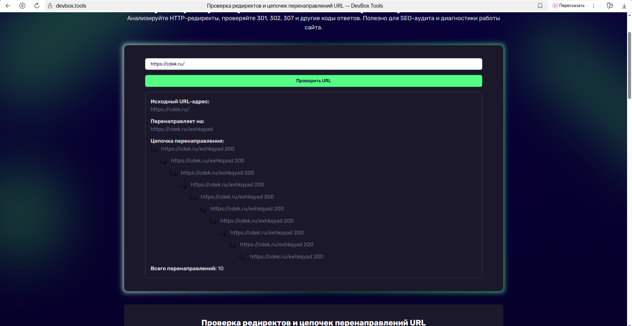Image resolution: width=632 pixels, height=326 pixels.
Task: Click the Цепочка перенаправления heading
Action: click(187, 141)
